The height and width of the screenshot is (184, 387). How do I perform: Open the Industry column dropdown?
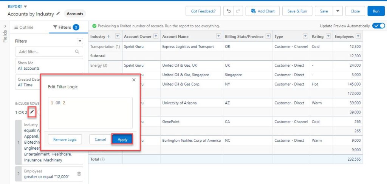point(118,36)
